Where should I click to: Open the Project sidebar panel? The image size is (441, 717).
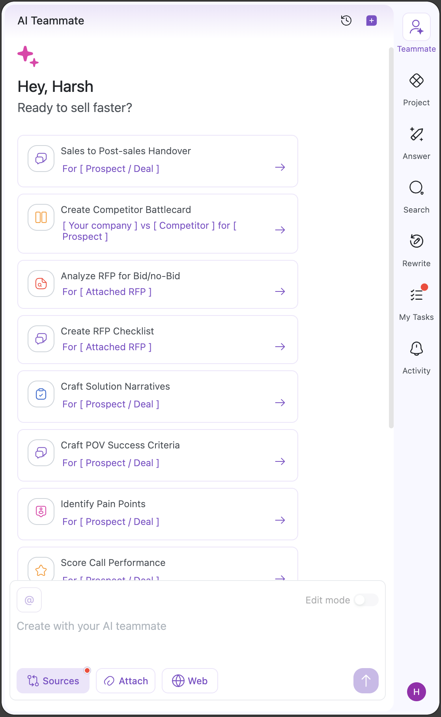[416, 89]
